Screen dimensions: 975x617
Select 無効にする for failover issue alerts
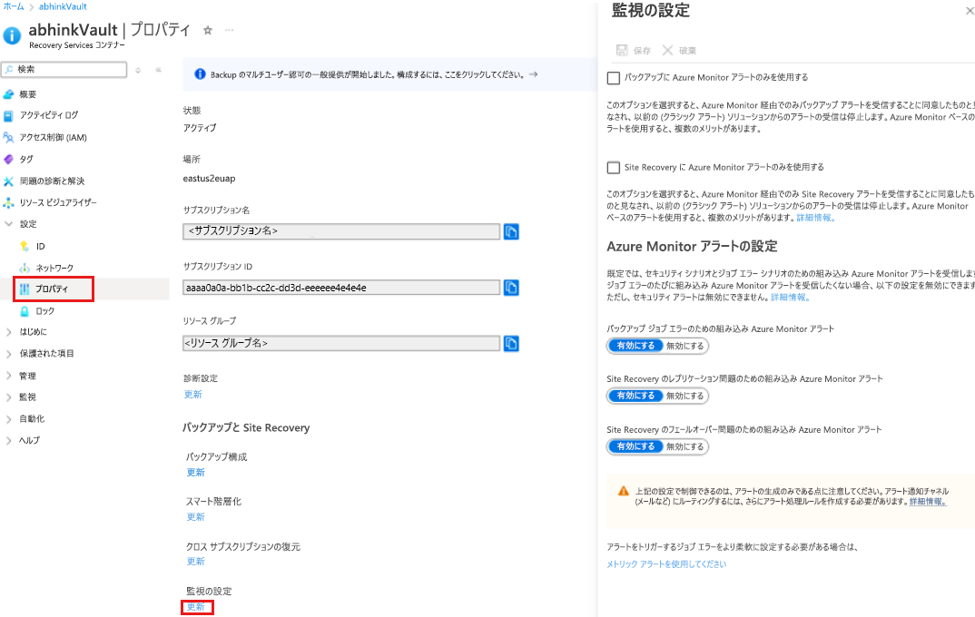pos(684,446)
